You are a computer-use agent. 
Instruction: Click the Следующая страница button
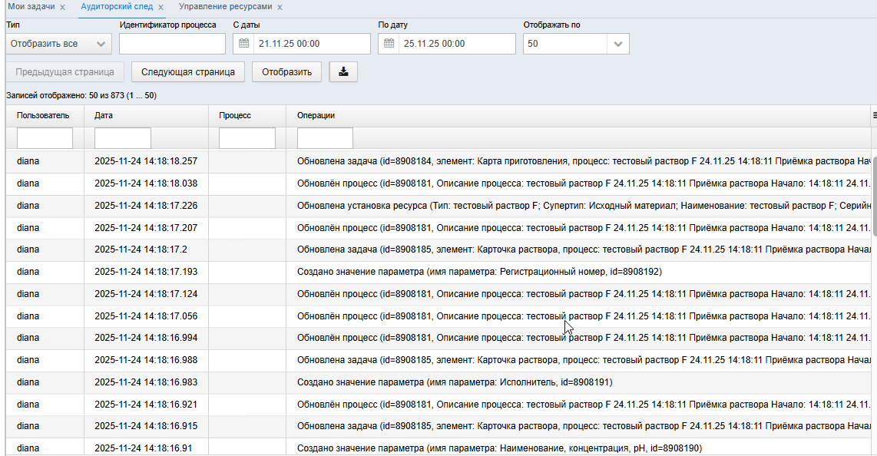tap(188, 72)
